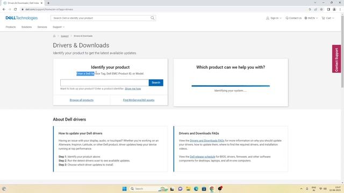The height and width of the screenshot is (193, 344).
Task: Open Chrome icon in taskbar
Action: [212, 189]
